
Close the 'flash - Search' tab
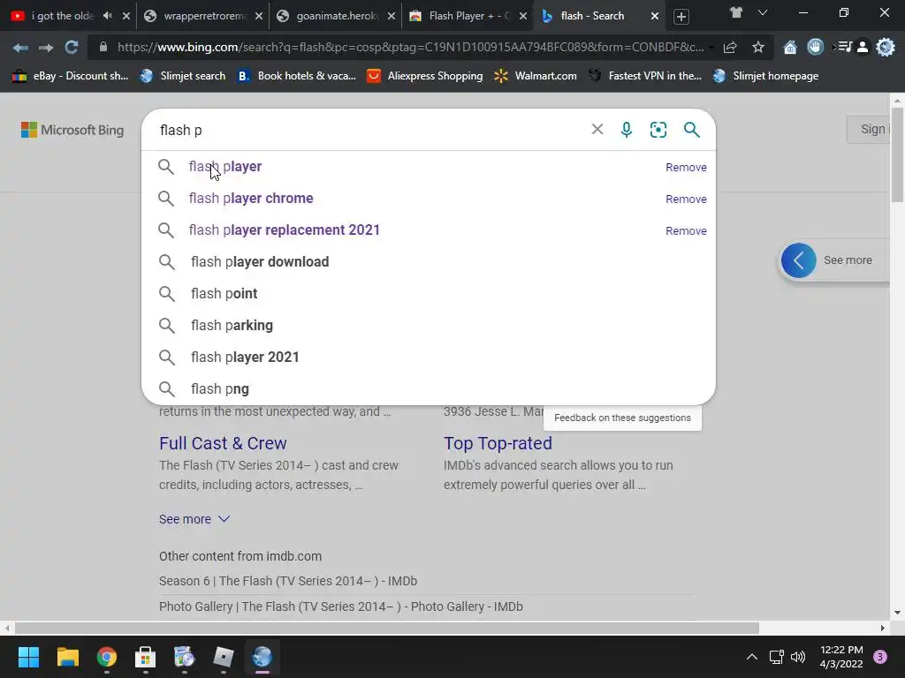point(655,16)
